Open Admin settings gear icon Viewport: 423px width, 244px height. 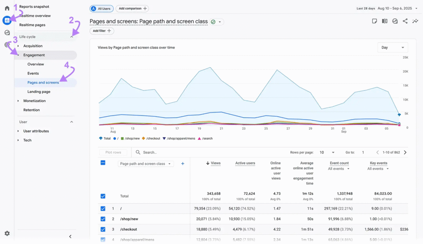pyautogui.click(x=7, y=233)
